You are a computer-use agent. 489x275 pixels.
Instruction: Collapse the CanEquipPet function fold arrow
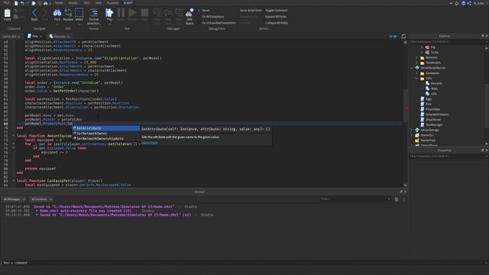(x=14, y=181)
